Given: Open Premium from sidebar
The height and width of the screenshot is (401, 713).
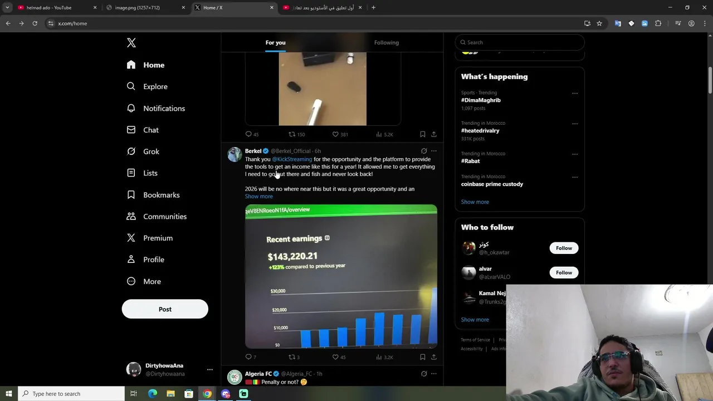Looking at the screenshot, I should point(150,238).
